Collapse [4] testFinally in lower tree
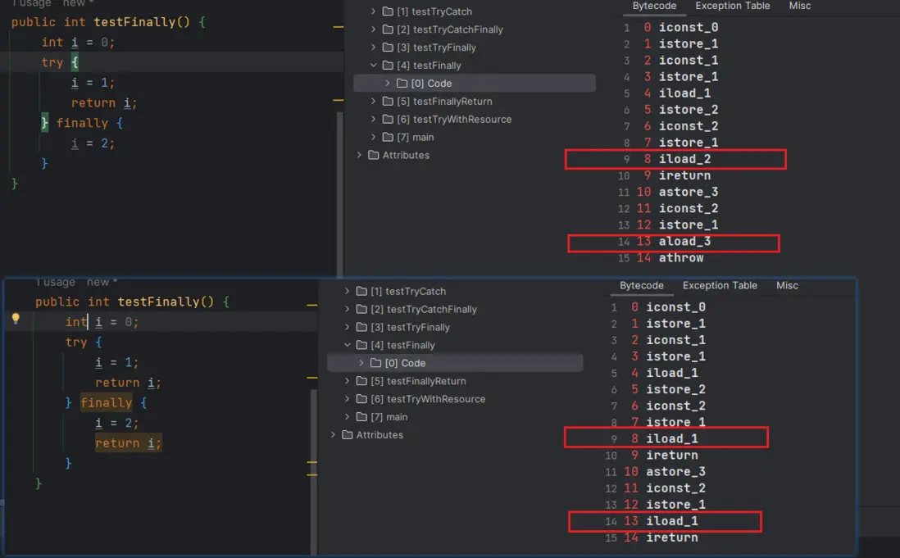The image size is (900, 558). click(x=348, y=345)
